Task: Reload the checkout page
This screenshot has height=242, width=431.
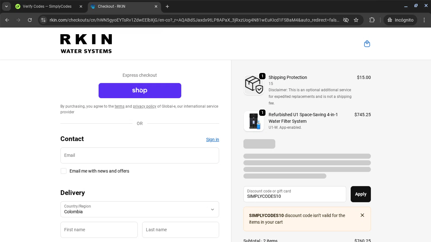Action: (x=30, y=20)
